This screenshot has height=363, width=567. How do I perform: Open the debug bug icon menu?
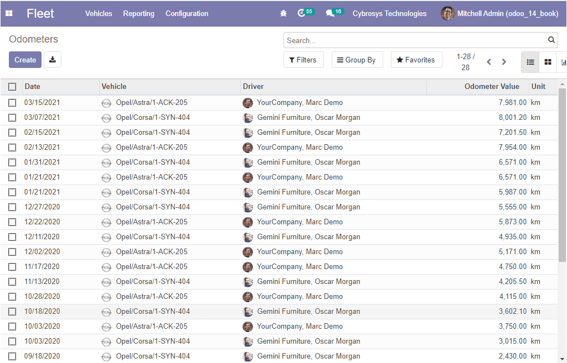coord(283,13)
